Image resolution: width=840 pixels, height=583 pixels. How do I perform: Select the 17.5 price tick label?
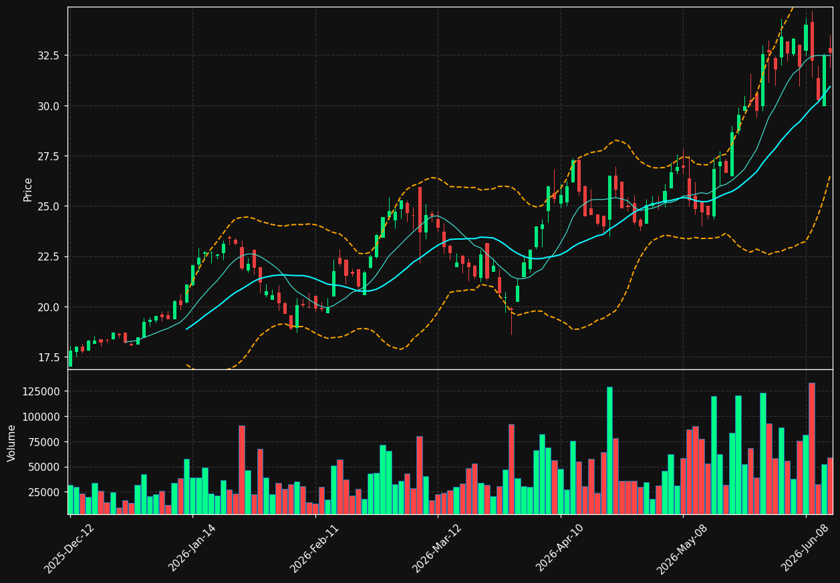(48, 357)
